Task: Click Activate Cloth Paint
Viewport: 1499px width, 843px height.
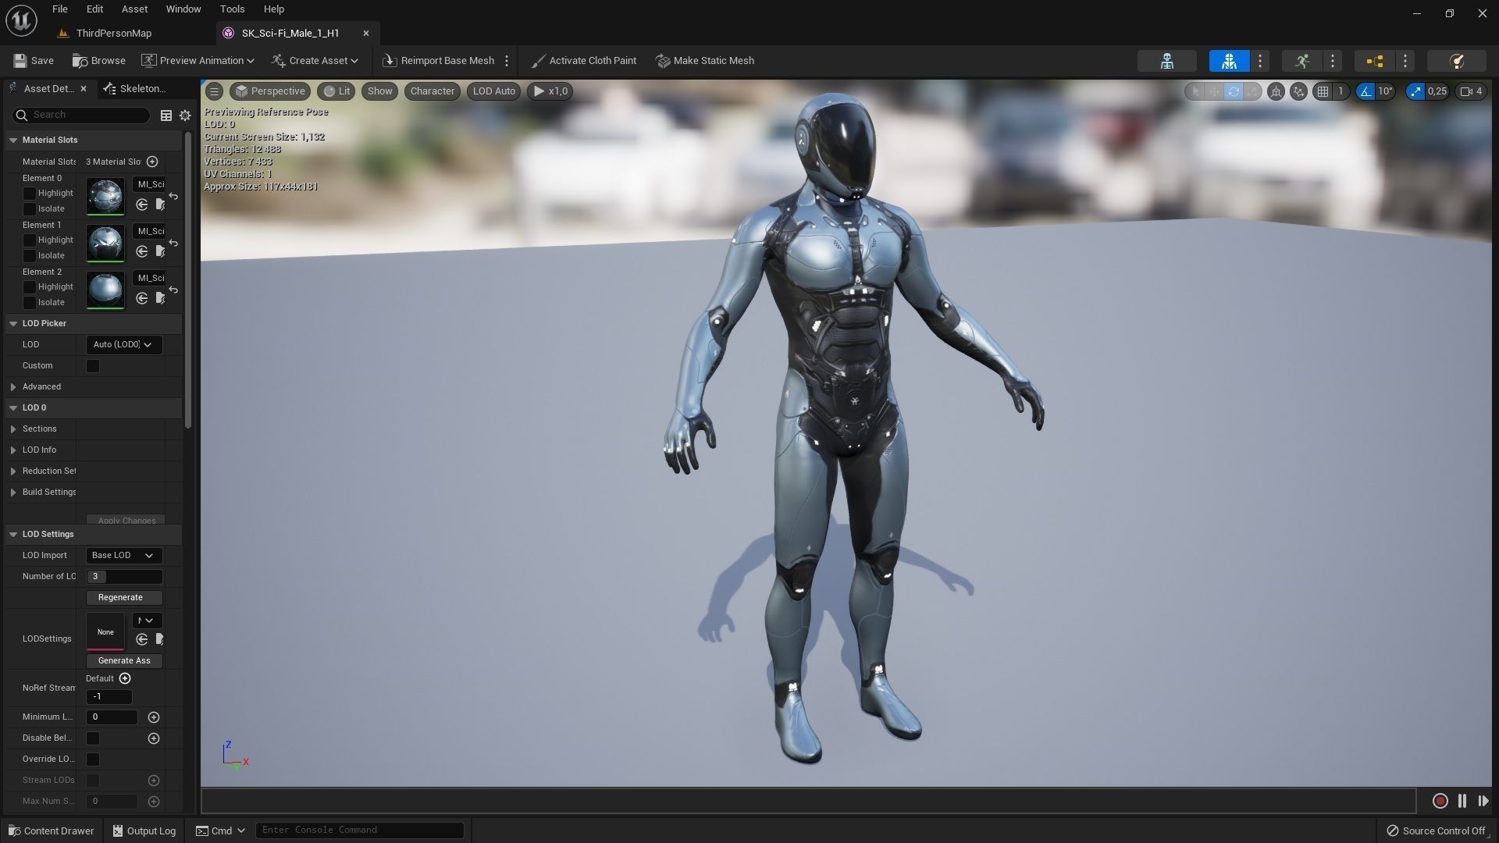Action: coord(583,61)
